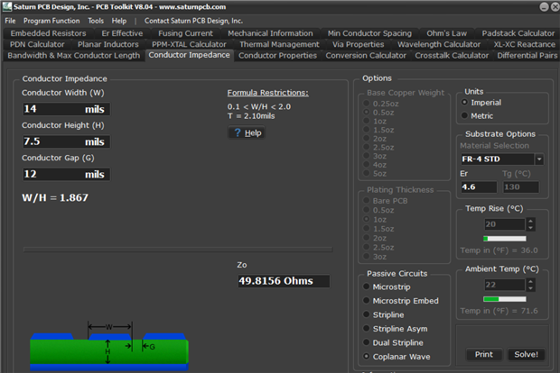
Task: Select the Coplanar Wave radio button
Action: pyautogui.click(x=366, y=356)
